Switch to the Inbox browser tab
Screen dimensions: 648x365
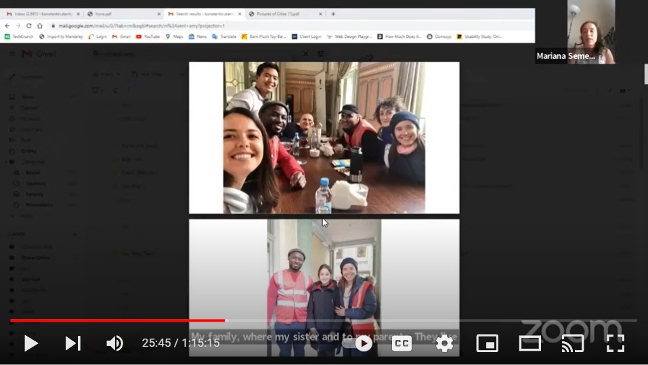click(41, 14)
